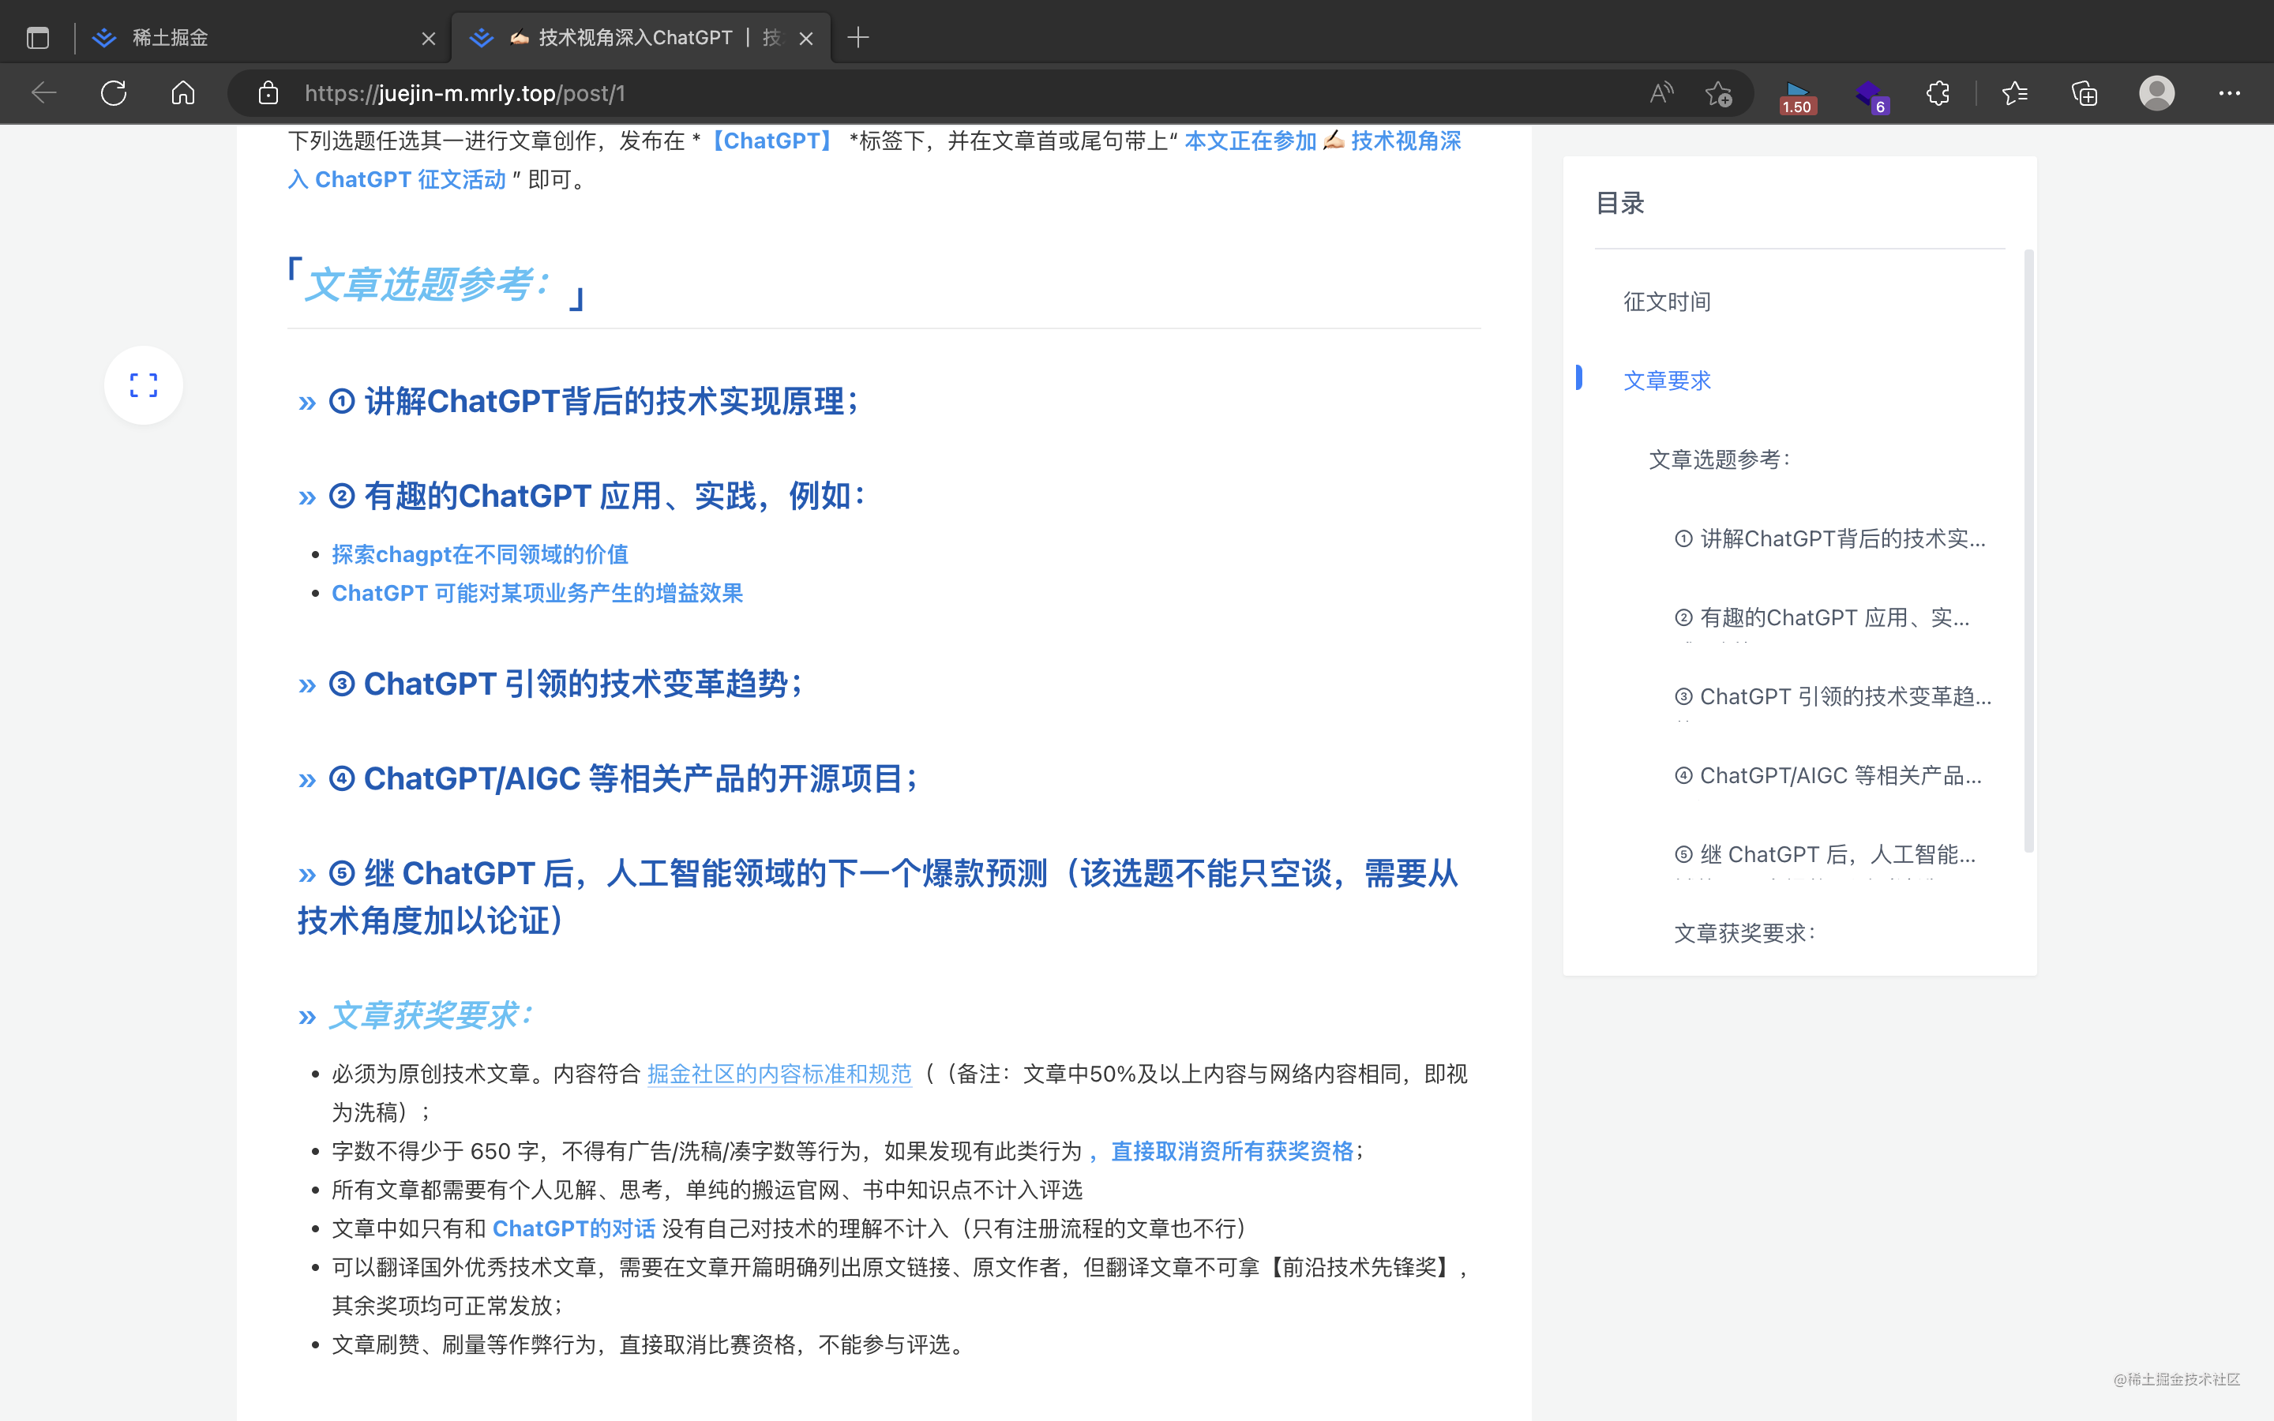Toggle immersive fullscreen reading button
Screen dimensions: 2274x1421
144,385
